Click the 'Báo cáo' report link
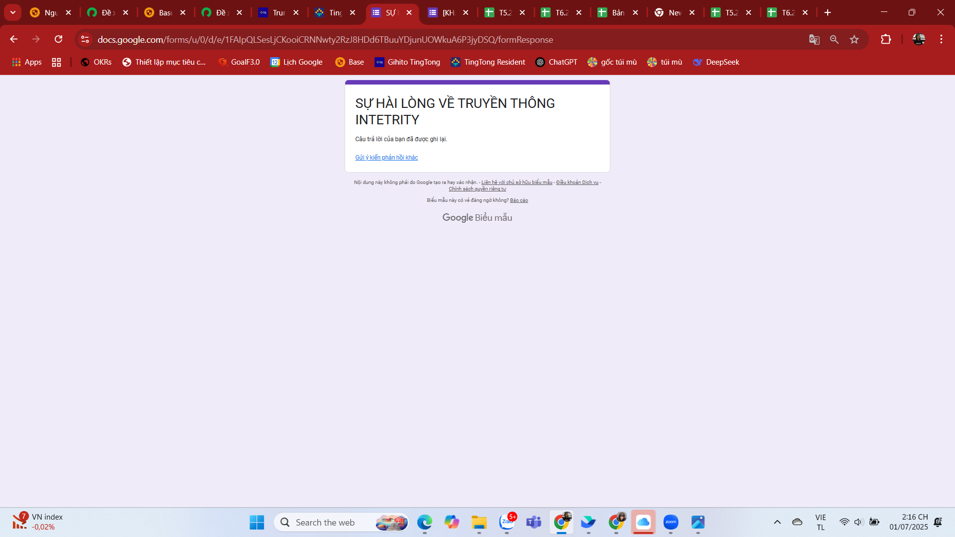 519,200
